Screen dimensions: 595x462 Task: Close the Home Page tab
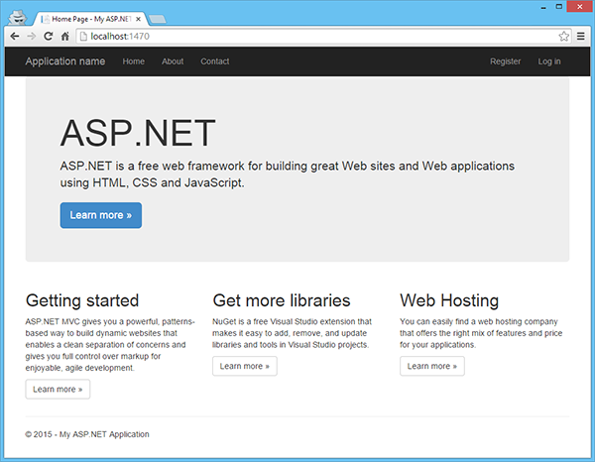138,19
